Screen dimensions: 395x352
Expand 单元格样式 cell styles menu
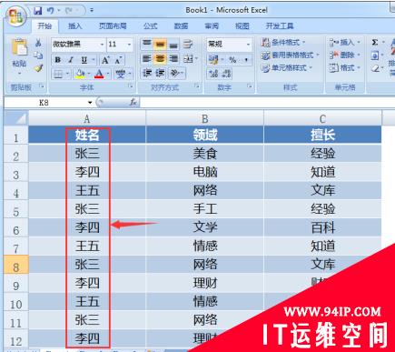(287, 68)
